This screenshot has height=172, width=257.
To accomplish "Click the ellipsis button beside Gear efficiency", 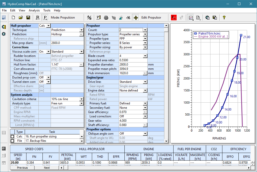I will click(145, 112).
